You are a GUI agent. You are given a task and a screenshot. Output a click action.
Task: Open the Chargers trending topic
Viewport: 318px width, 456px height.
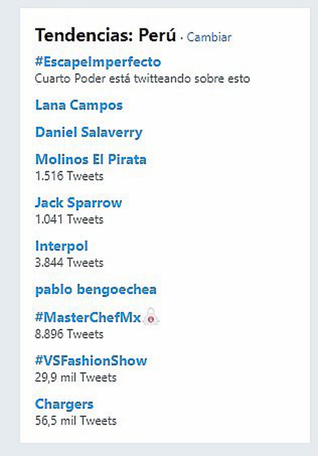pyautogui.click(x=64, y=404)
